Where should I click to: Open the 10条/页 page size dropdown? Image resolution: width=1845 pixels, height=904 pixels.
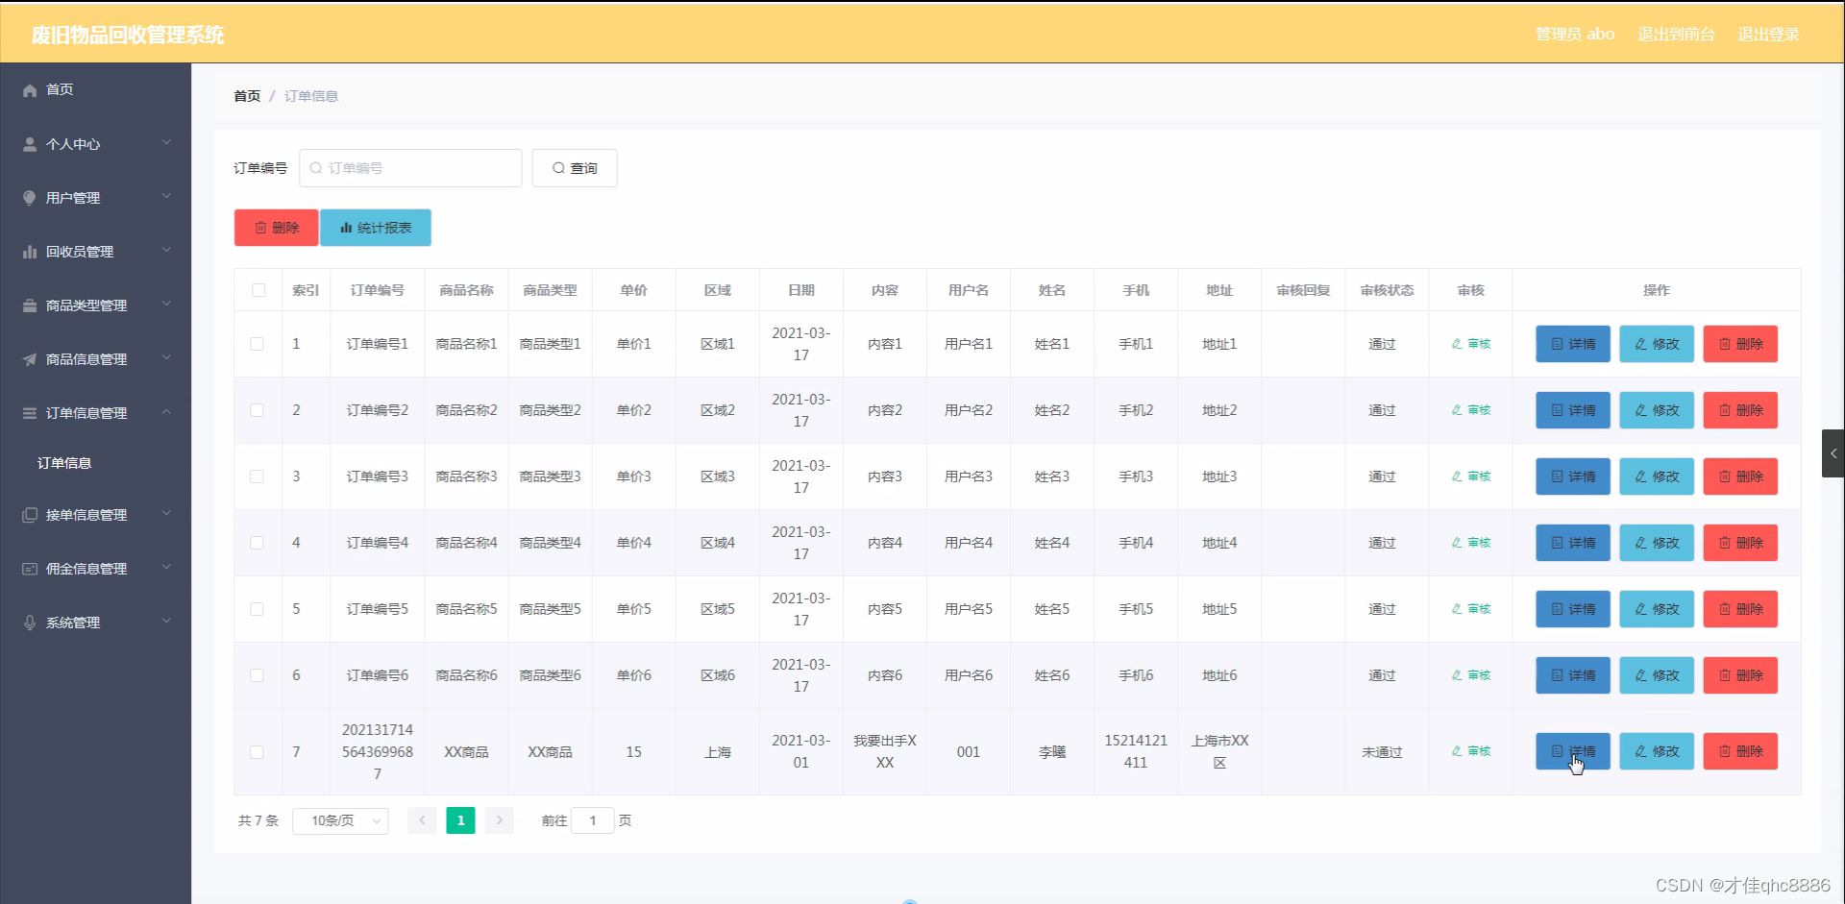click(340, 820)
